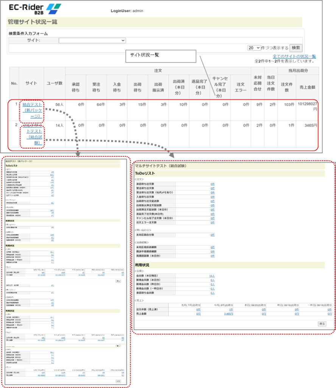The width and height of the screenshot is (336, 388).
Task: Click 今月(8月)出荷分 売上金額 3,465円 link
Action: [x=228, y=314]
